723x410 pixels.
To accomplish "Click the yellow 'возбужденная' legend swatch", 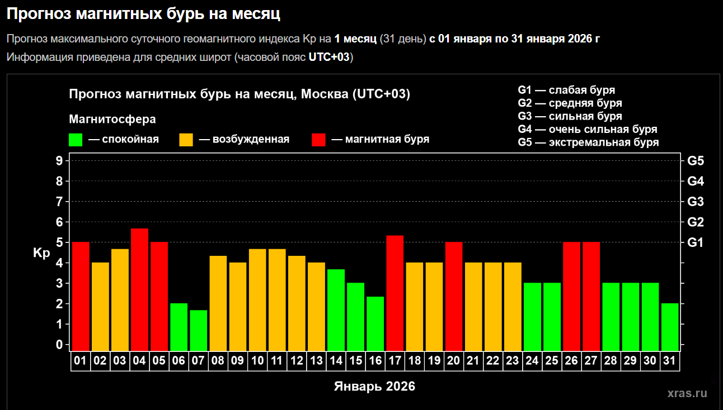I will [186, 140].
